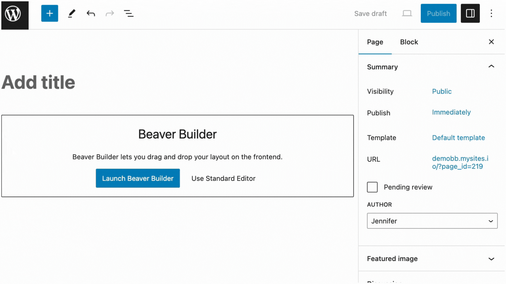
Task: Open the block inserter plus button
Action: [x=50, y=13]
